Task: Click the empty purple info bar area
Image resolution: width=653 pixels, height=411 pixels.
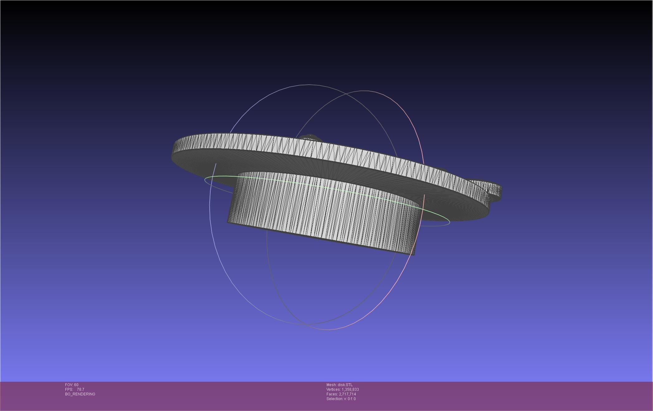Action: [x=498, y=395]
